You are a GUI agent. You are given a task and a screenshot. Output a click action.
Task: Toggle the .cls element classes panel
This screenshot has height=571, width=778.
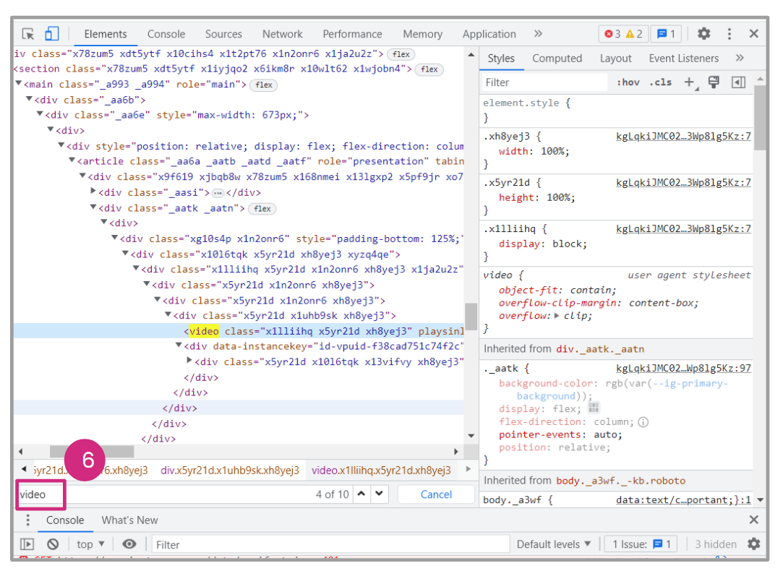coord(660,82)
